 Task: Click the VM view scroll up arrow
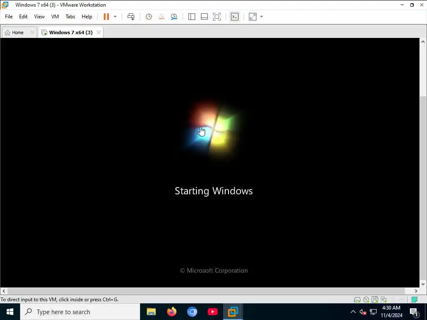[423, 42]
